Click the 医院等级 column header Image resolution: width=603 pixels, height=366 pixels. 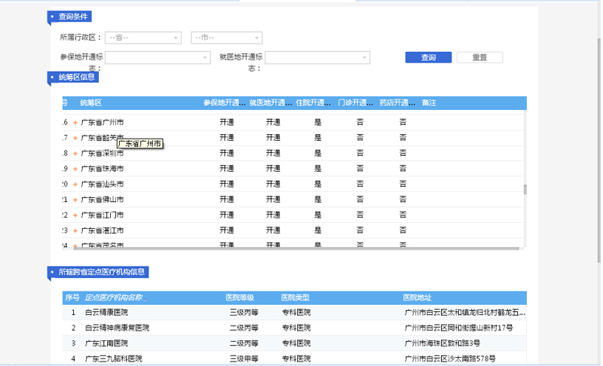click(x=240, y=297)
